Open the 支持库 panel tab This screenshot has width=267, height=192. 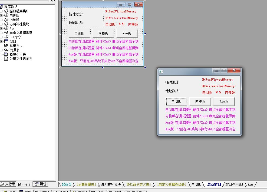click(x=8, y=184)
